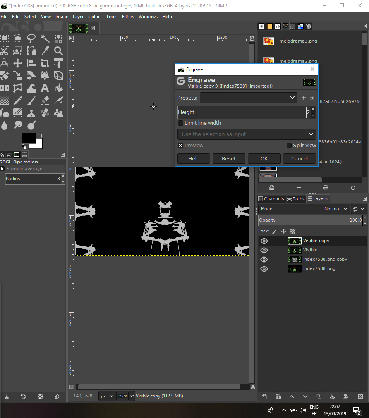
Task: Switch to the Paths tab
Action: pyautogui.click(x=296, y=199)
